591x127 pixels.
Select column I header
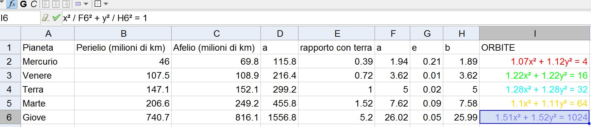[534, 33]
